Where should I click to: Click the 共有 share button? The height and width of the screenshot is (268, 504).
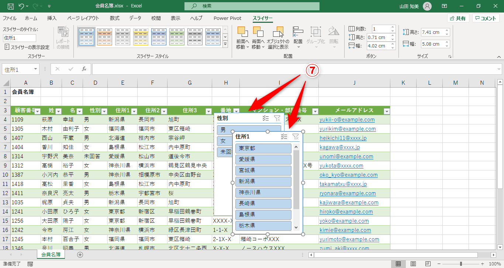point(458,18)
